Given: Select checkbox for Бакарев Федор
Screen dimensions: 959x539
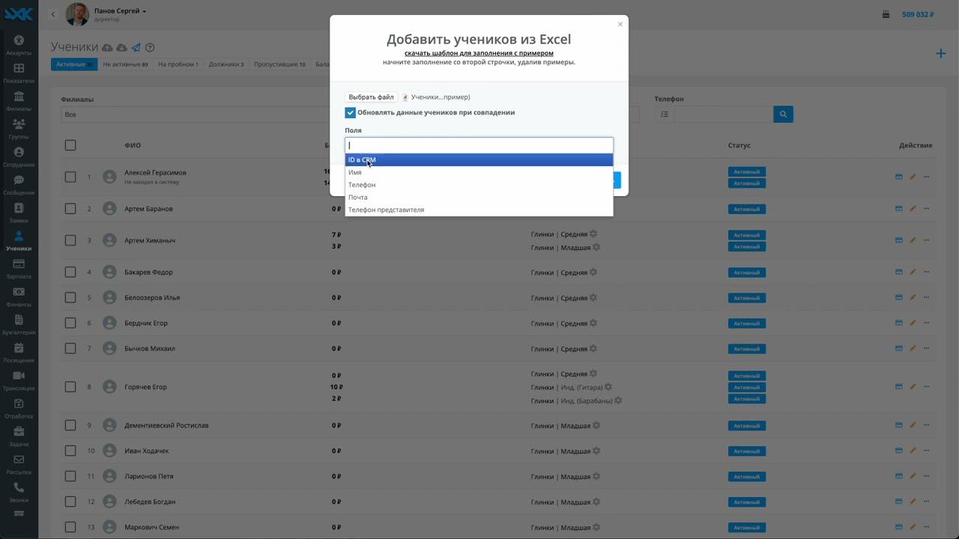Looking at the screenshot, I should tap(70, 272).
